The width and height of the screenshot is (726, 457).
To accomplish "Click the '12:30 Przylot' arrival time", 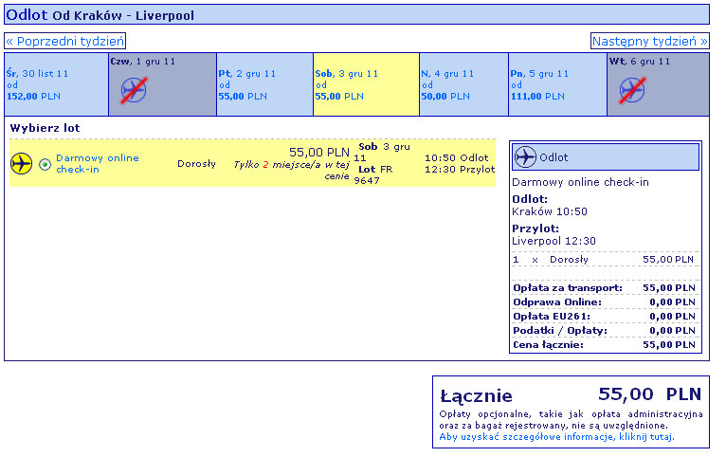I will tap(460, 170).
